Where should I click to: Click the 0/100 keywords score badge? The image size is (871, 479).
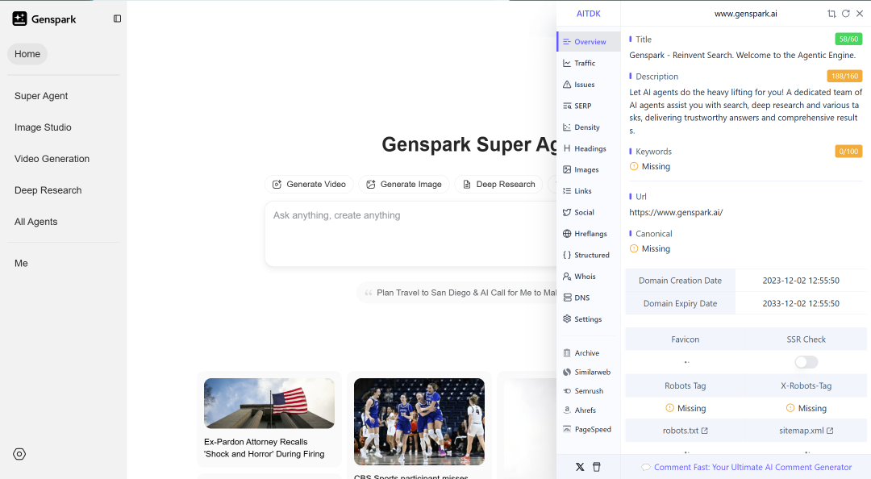[848, 151]
